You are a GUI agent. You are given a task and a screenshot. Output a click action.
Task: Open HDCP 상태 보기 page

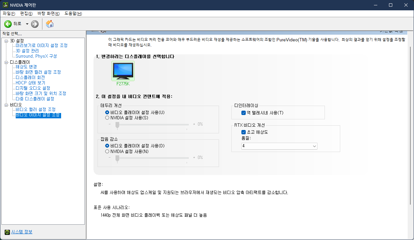pyautogui.click(x=30, y=83)
